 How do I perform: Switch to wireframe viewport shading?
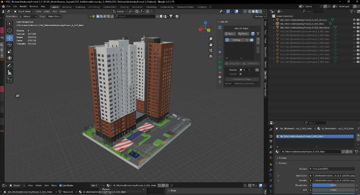tap(250, 11)
